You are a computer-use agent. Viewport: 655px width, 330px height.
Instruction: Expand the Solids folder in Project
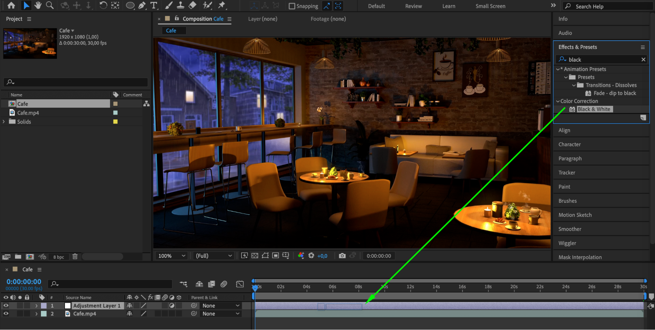(4, 122)
